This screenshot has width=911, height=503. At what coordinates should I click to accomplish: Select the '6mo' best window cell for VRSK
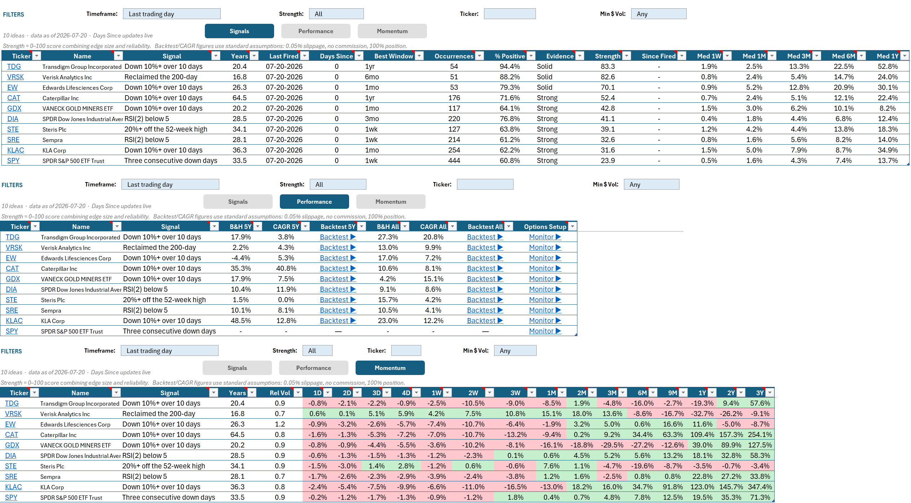click(x=372, y=77)
